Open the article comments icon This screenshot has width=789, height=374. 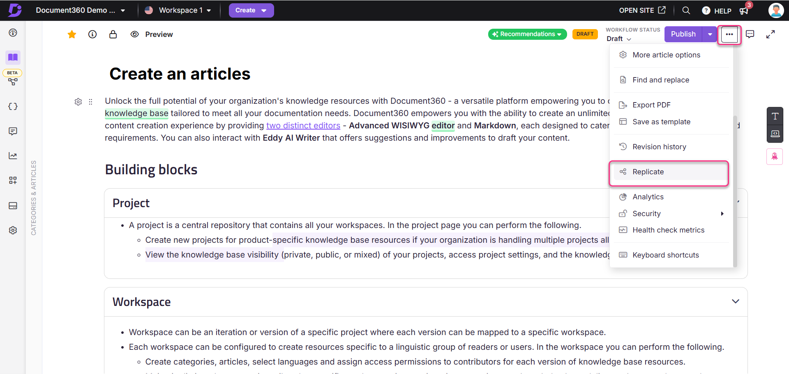pyautogui.click(x=750, y=34)
